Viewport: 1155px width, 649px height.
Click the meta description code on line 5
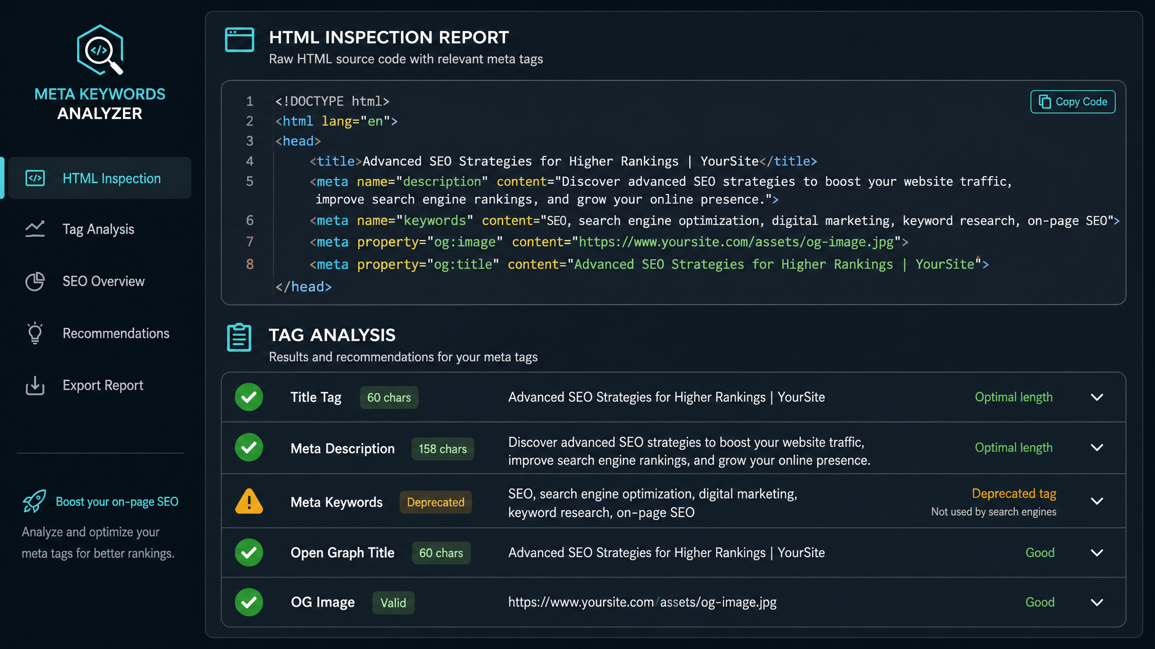660,190
